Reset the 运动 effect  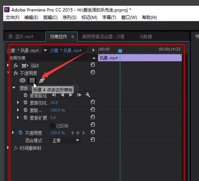(93, 65)
